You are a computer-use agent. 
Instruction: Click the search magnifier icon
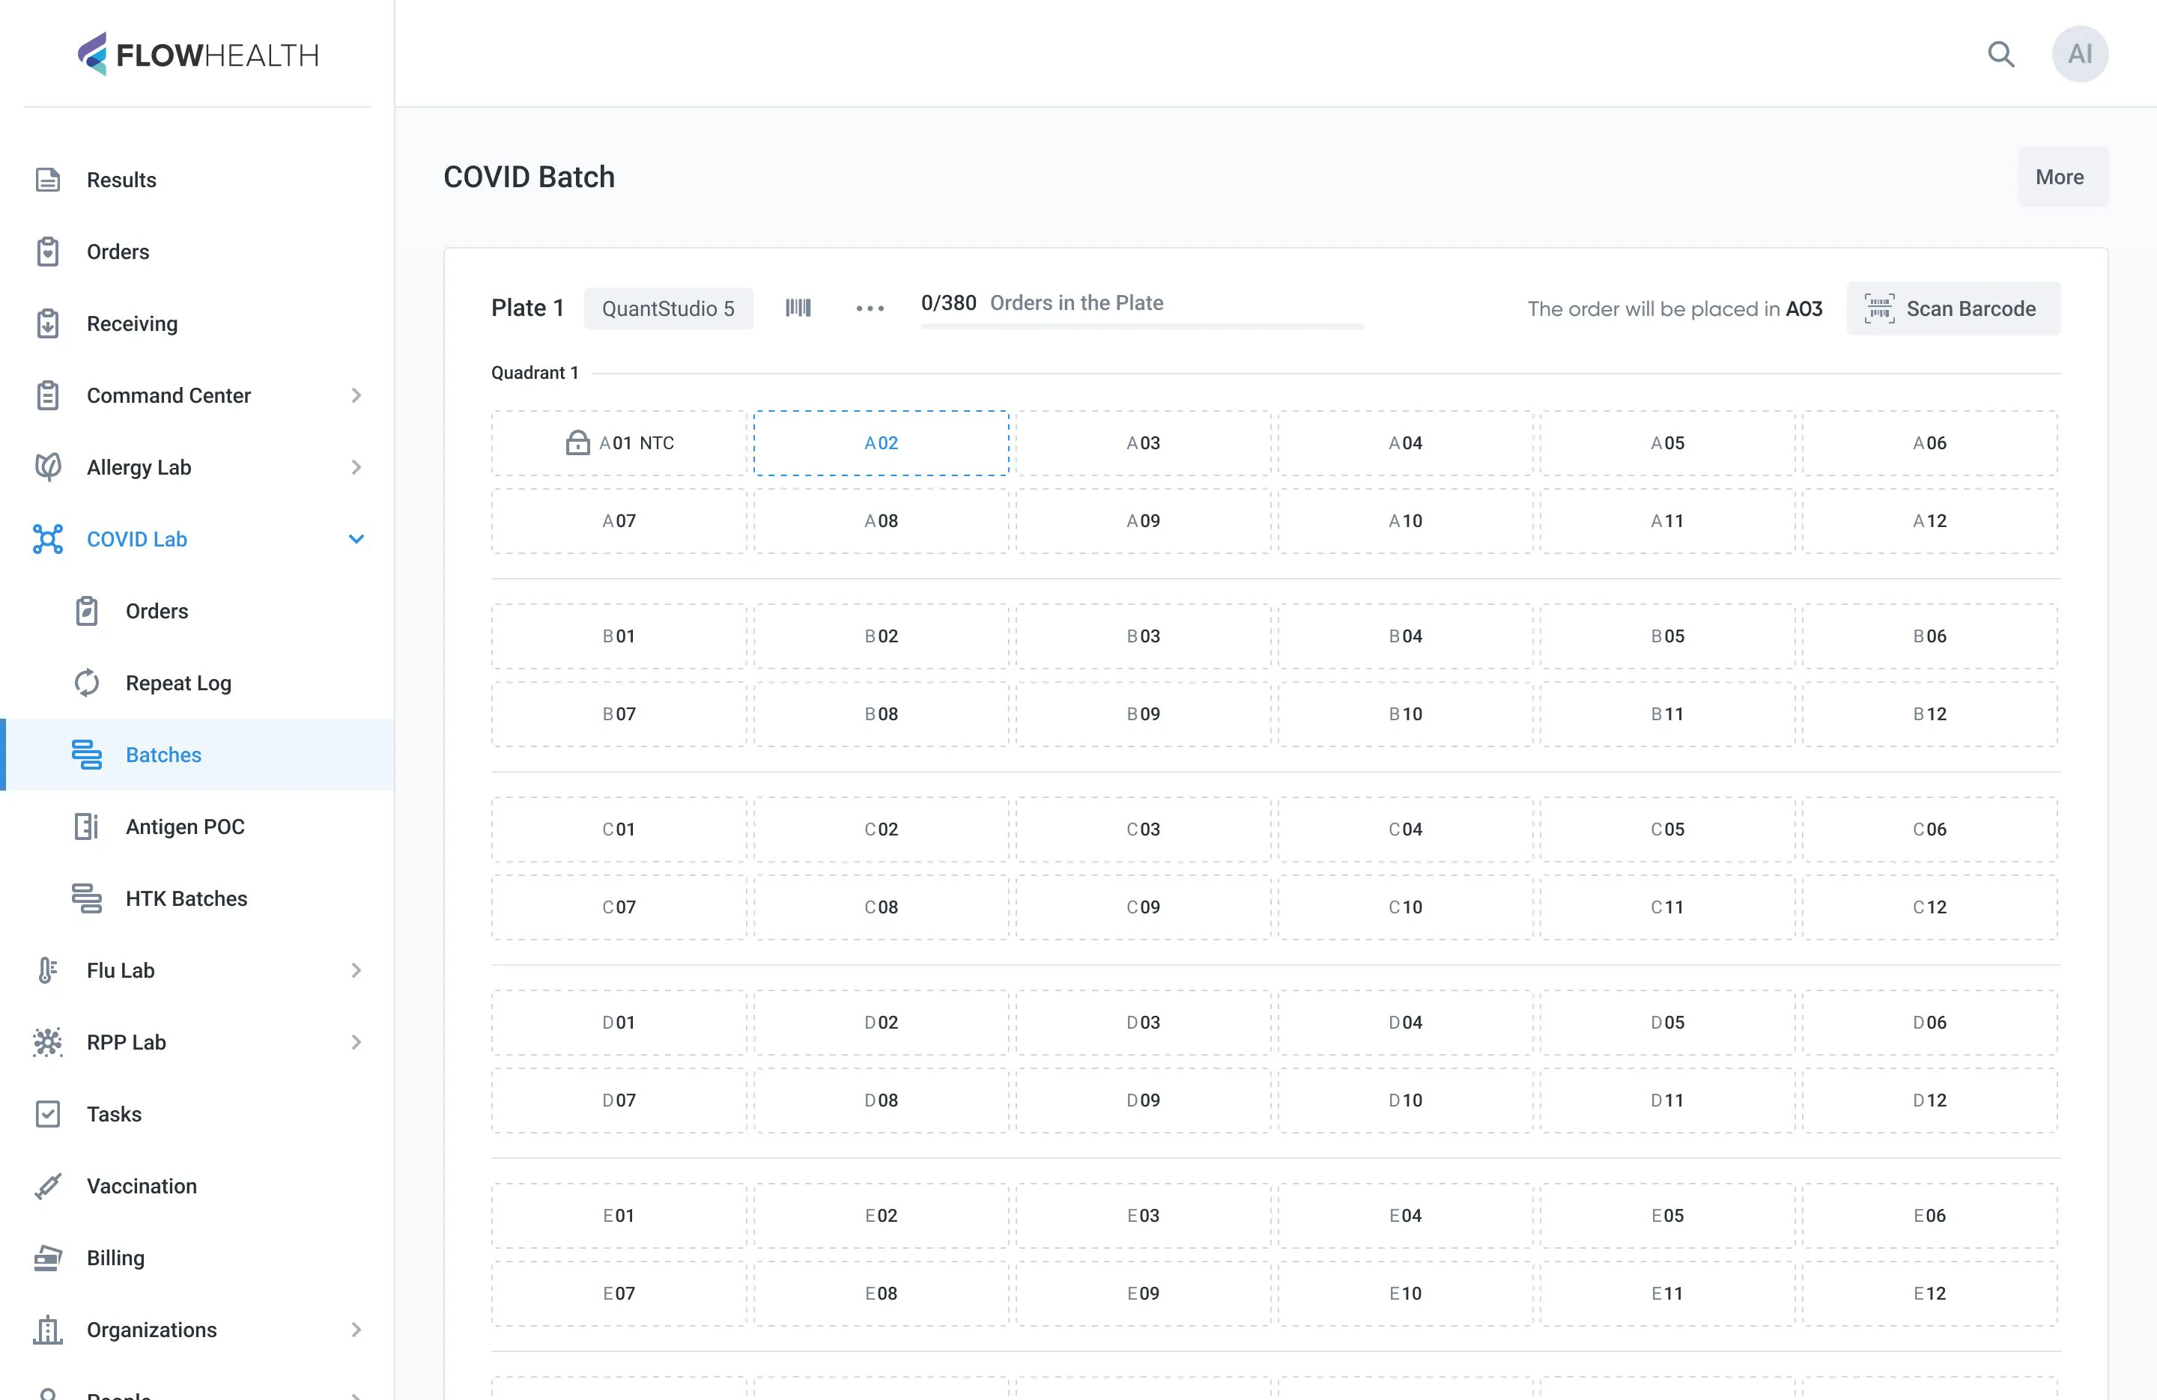coord(2000,55)
